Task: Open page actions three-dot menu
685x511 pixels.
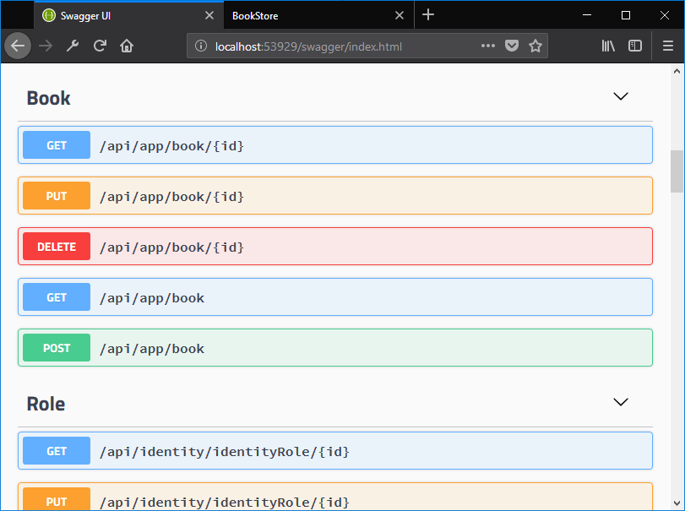Action: 488,46
